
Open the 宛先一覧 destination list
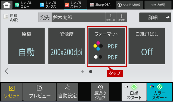[x=110, y=17]
